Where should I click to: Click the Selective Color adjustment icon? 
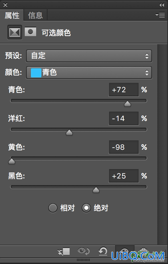15,32
